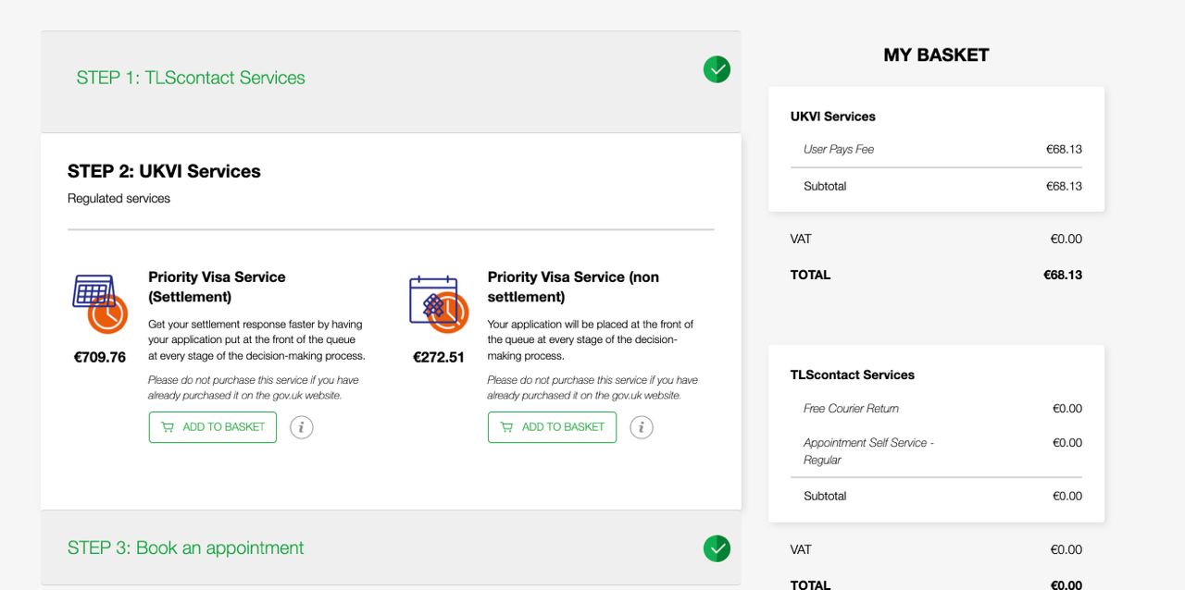This screenshot has height=590, width=1185.
Task: Click cart icon in Settlement Add to Basket
Action: coord(168,427)
